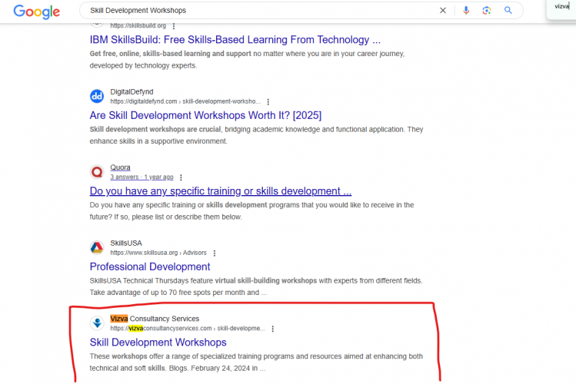Viewport: 576px width, 384px height.
Task: Open more options for skillsbuild.org result
Action: (x=174, y=26)
